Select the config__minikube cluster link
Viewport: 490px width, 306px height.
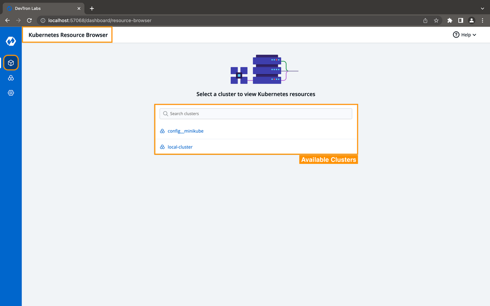[186, 131]
